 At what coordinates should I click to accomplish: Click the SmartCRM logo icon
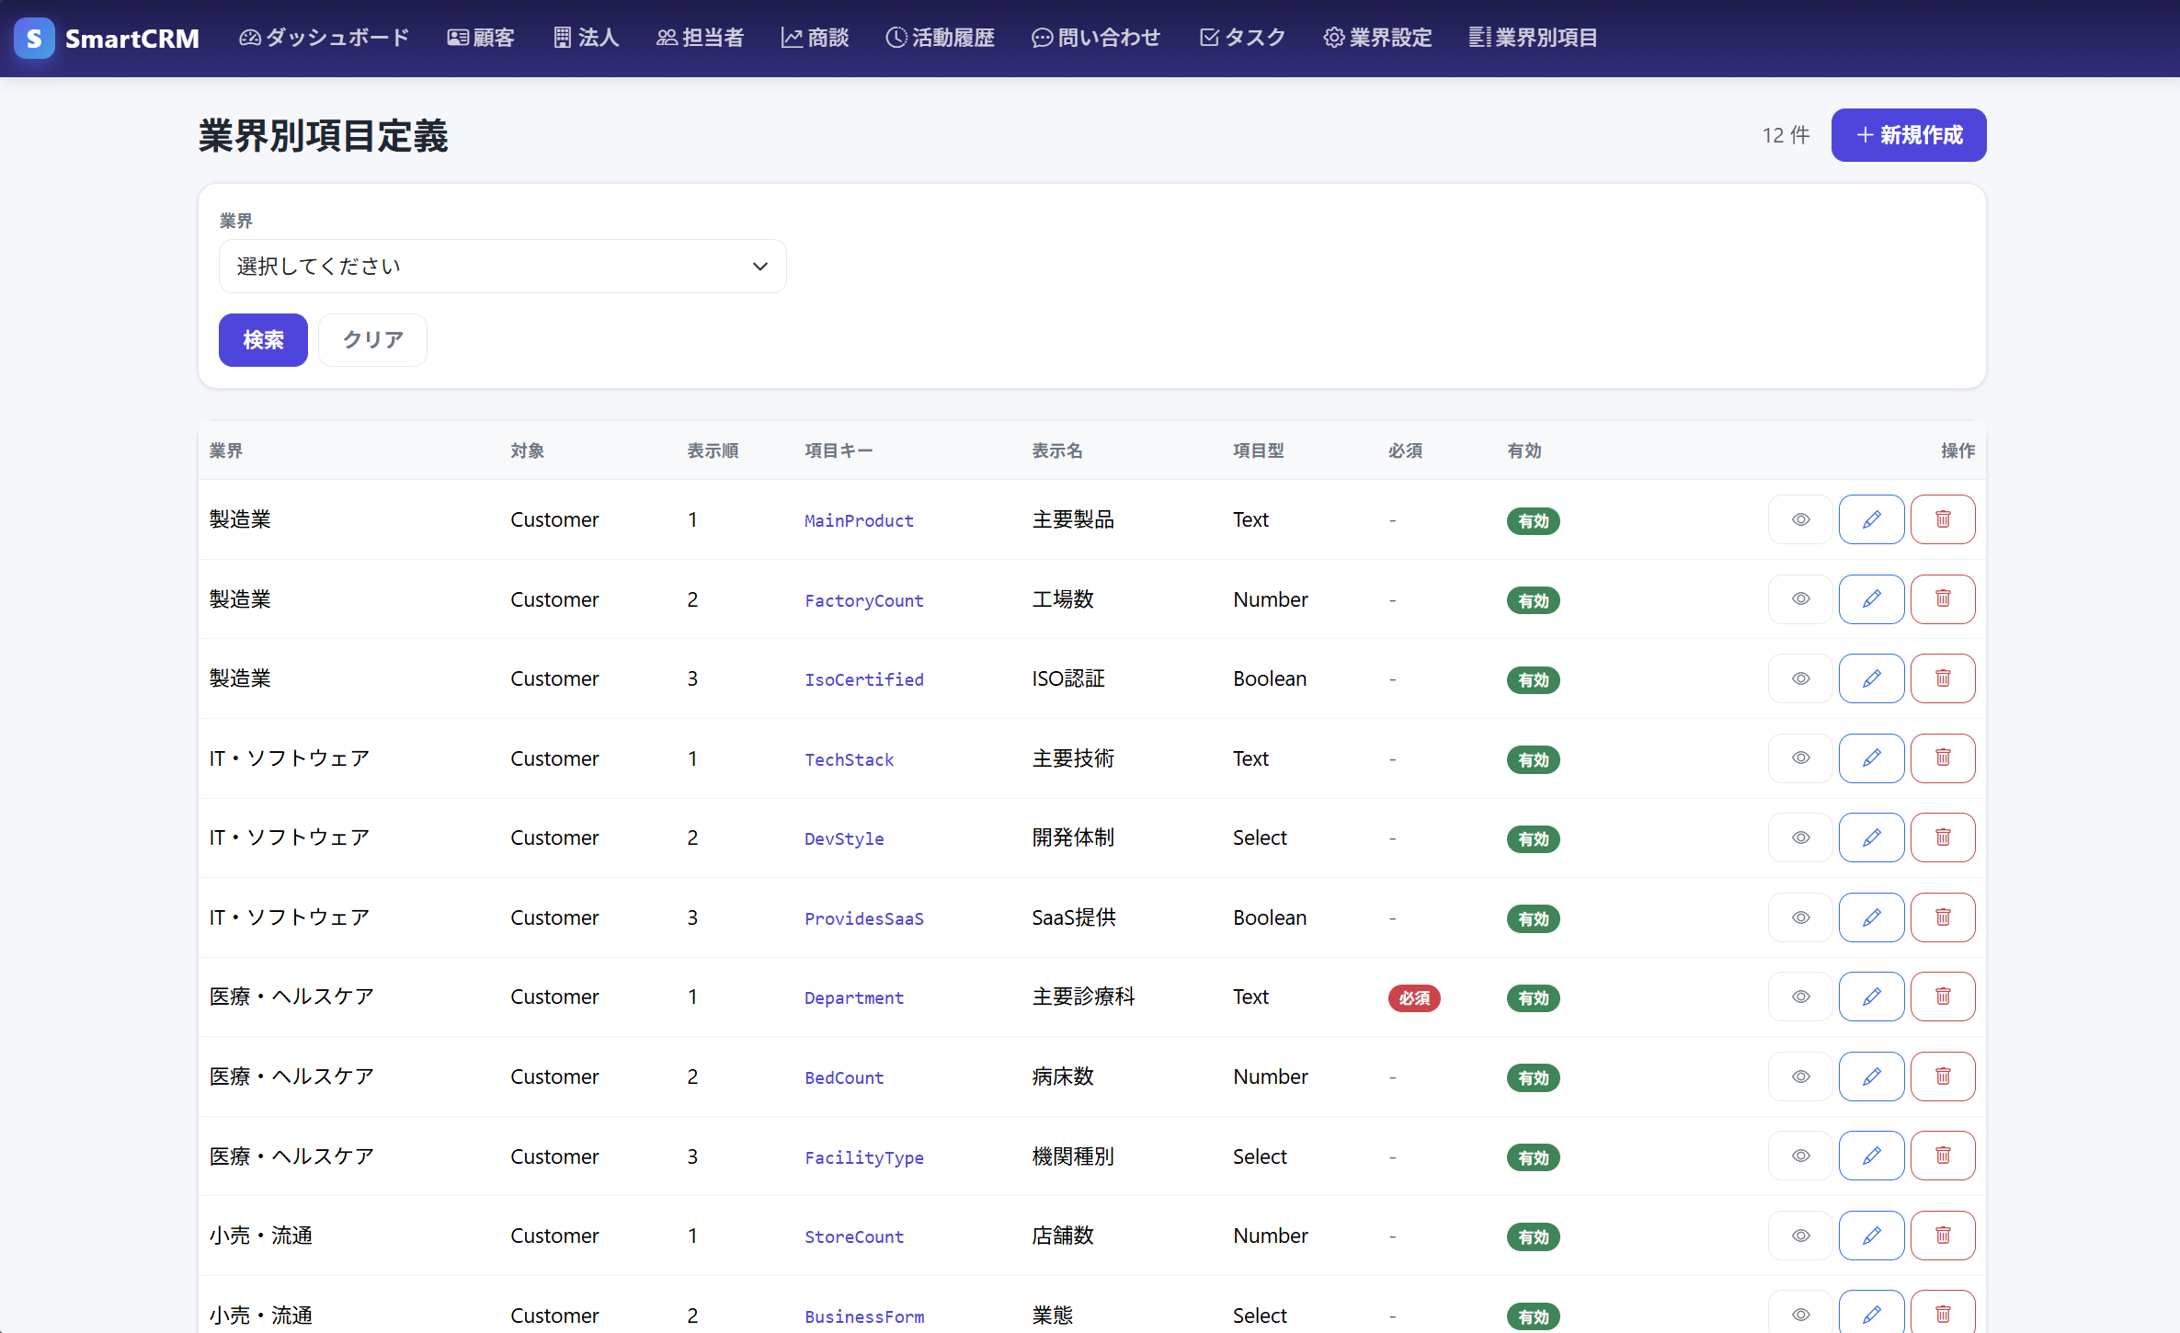pos(34,38)
